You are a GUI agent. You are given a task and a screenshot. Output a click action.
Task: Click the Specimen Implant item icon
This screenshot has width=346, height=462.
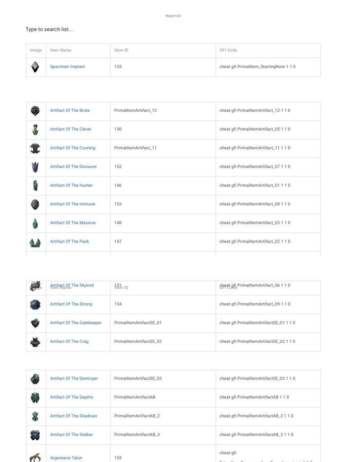pyautogui.click(x=35, y=67)
